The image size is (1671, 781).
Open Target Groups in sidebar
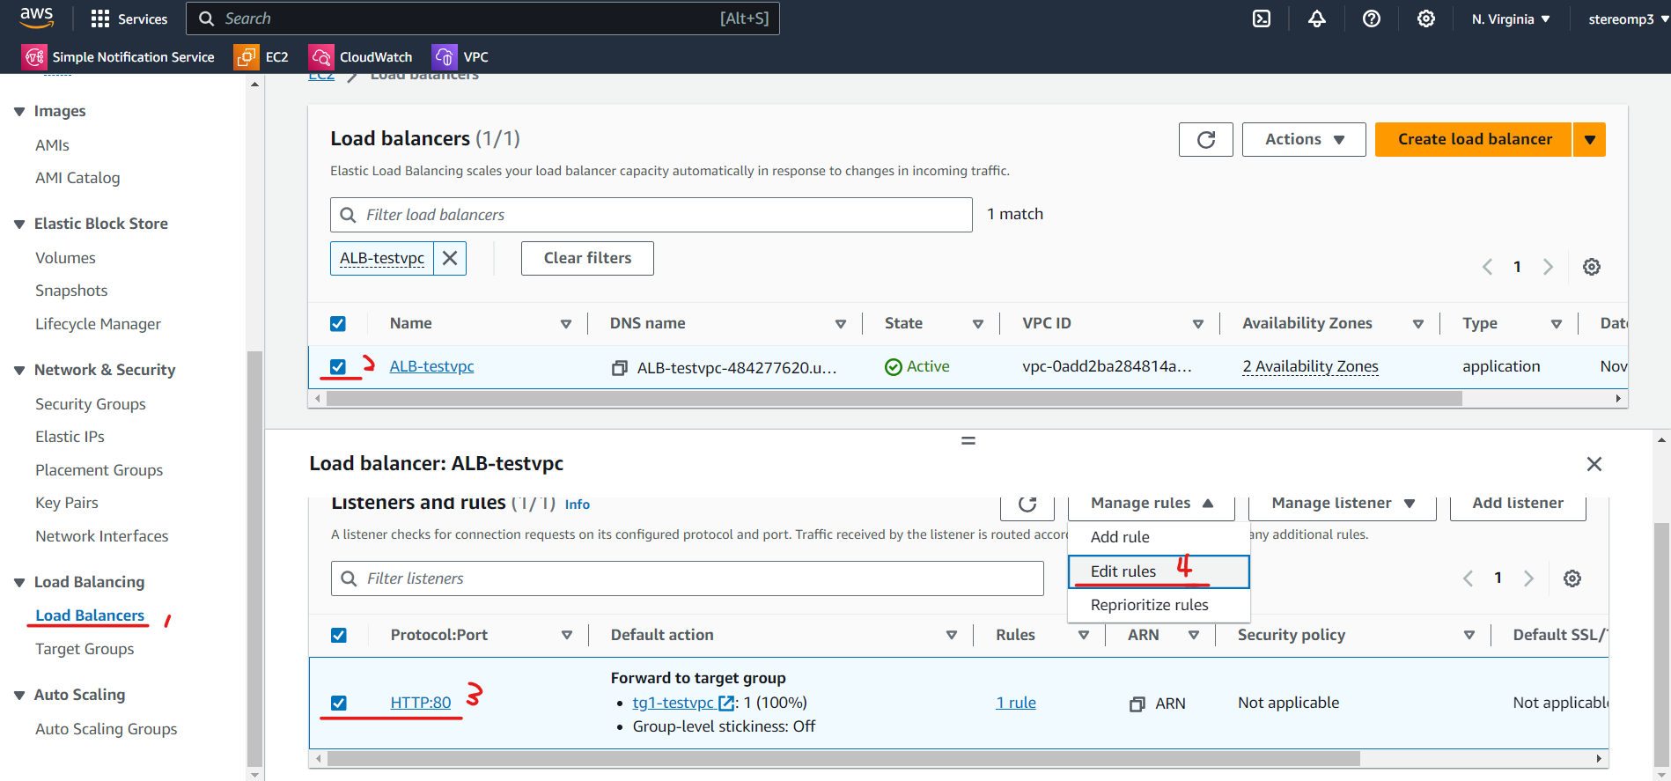point(85,649)
